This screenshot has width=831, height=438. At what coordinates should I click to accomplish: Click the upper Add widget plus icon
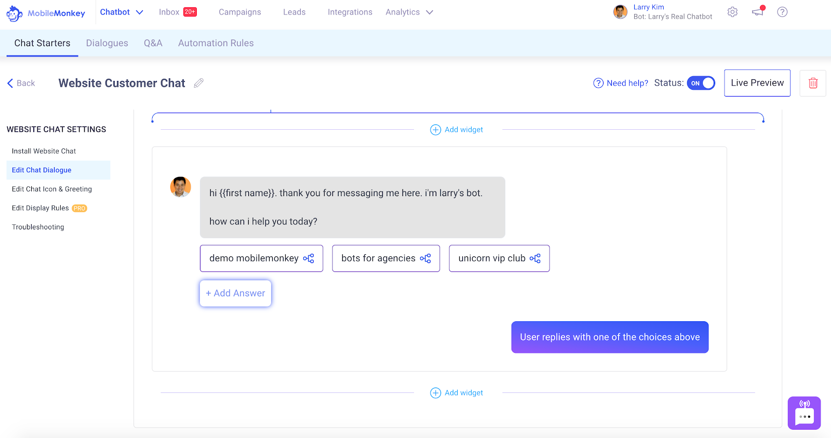click(x=436, y=130)
